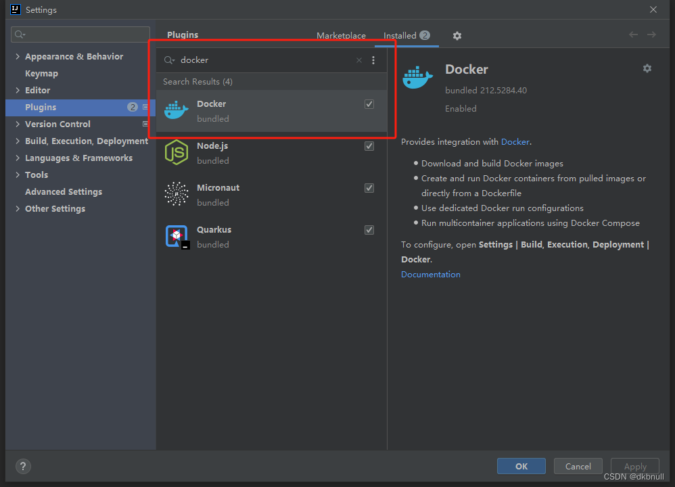
Task: Select the Quarkus plugin name
Action: click(x=214, y=229)
